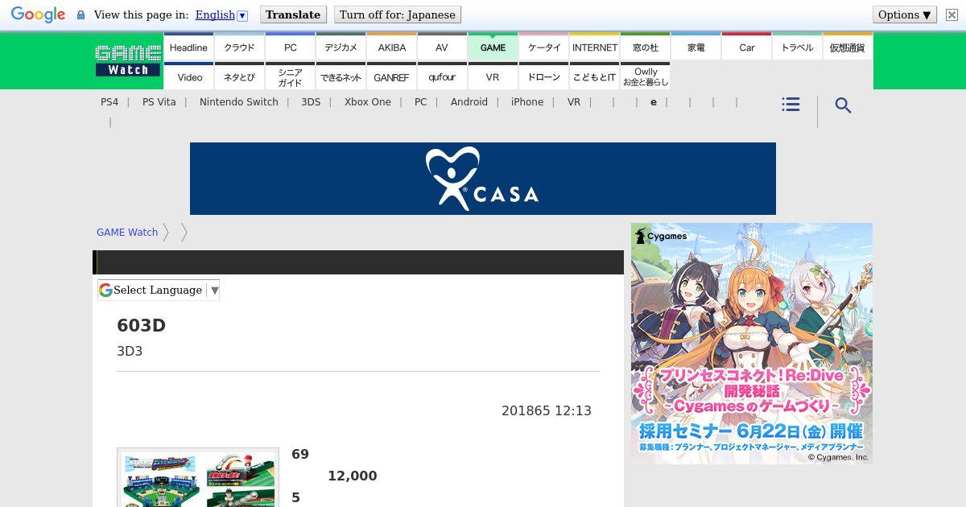966x507 pixels.
Task: Open the Car tab
Action: pos(746,47)
